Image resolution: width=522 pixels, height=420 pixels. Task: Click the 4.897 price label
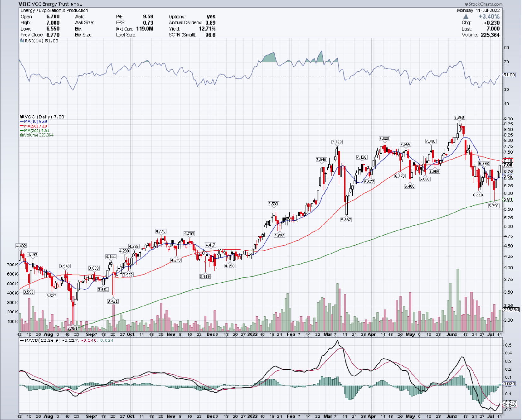279,235
